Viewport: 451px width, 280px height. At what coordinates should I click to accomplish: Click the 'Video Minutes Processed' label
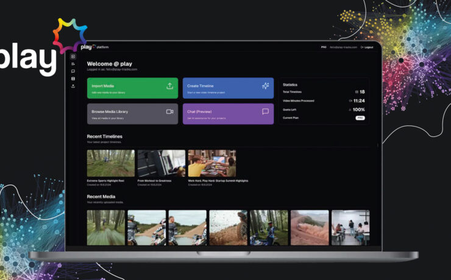tap(298, 101)
